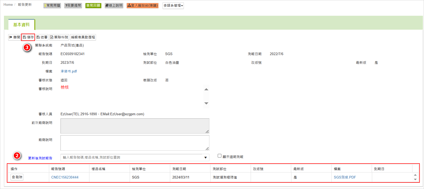The width and height of the screenshot is (424, 189).
Task: Click the EzUser reviewer contact text
Action: point(102,114)
